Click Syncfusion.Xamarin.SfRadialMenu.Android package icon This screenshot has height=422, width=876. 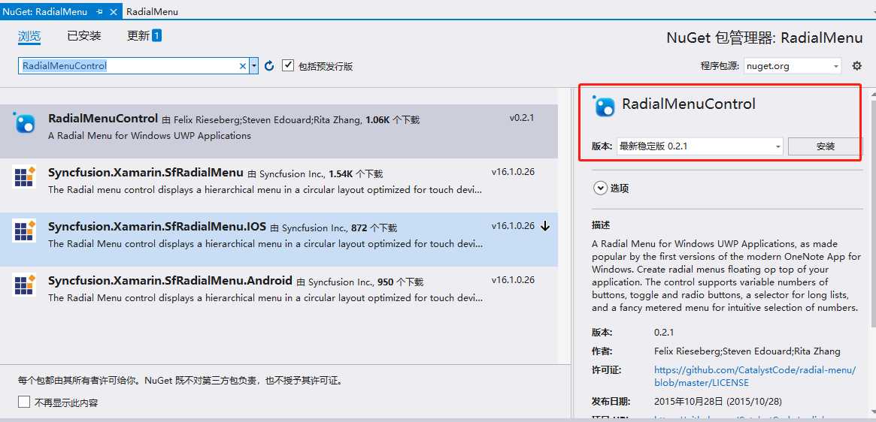(x=24, y=285)
